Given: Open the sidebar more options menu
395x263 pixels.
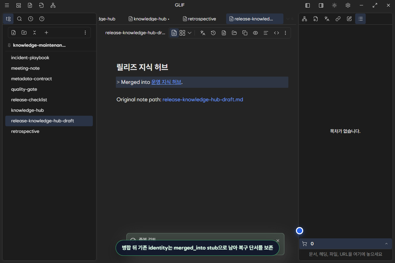Looking at the screenshot, I should click(x=85, y=33).
